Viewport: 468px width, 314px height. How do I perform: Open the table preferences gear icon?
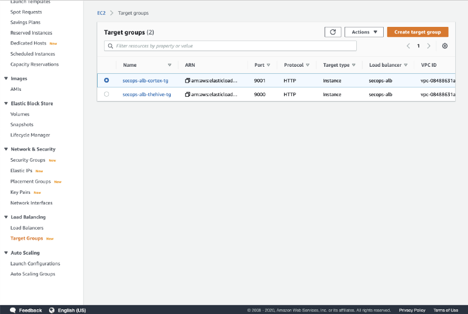[445, 46]
